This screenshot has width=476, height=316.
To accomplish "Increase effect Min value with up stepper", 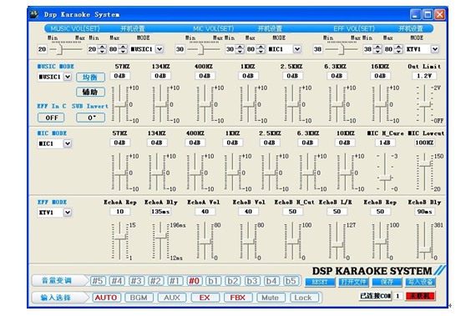I will click(377, 47).
